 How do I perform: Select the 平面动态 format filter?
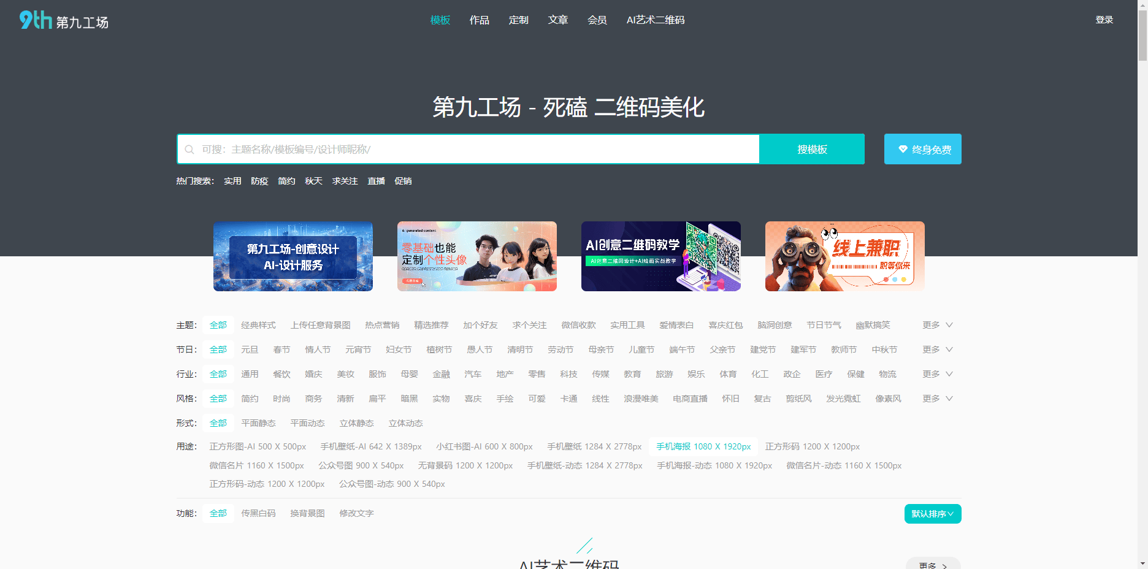[x=307, y=423]
